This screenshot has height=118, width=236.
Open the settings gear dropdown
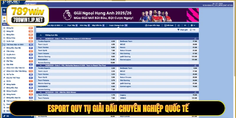click(x=193, y=25)
